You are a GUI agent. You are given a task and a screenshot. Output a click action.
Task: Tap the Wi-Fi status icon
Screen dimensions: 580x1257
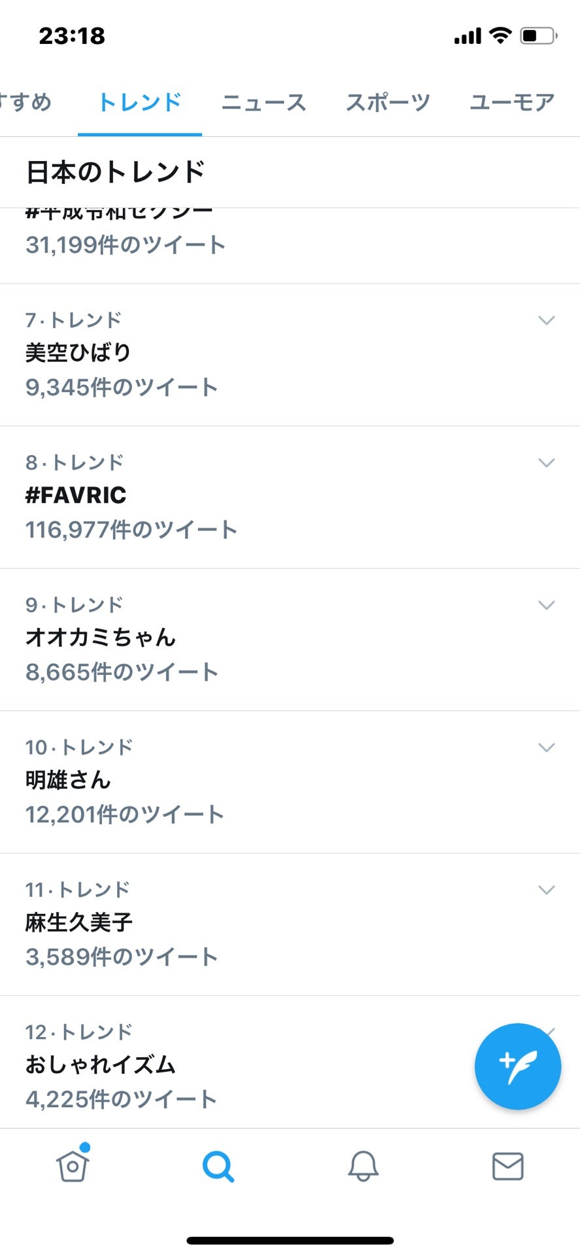500,35
